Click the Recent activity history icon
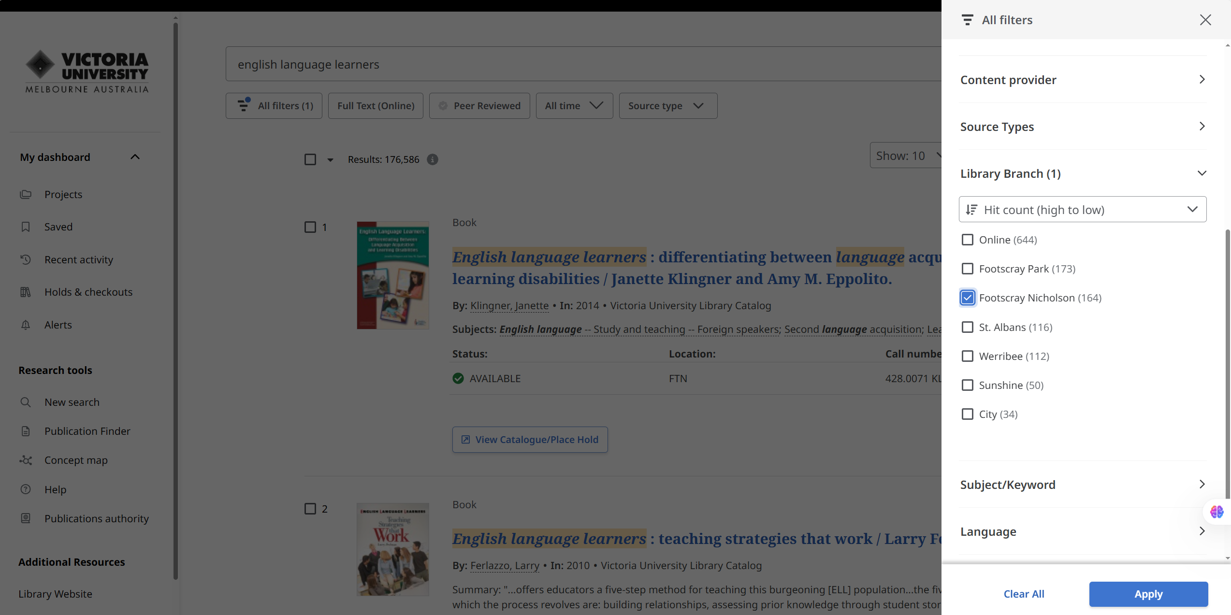1231x615 pixels. (26, 259)
